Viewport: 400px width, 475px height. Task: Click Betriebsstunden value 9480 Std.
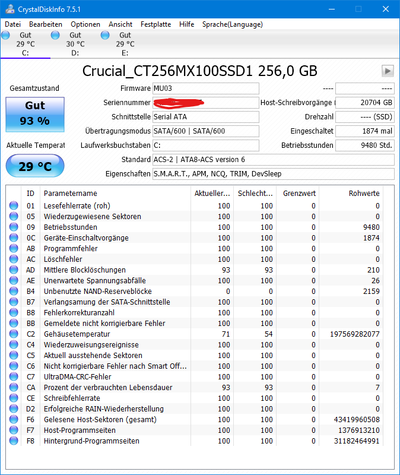pyautogui.click(x=365, y=145)
